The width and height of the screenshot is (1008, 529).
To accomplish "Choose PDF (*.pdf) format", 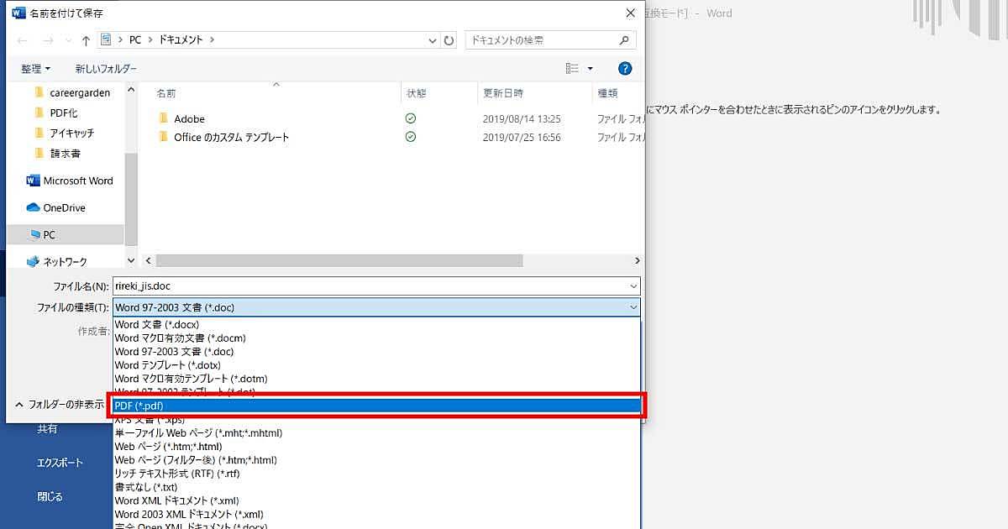I will pyautogui.click(x=376, y=406).
